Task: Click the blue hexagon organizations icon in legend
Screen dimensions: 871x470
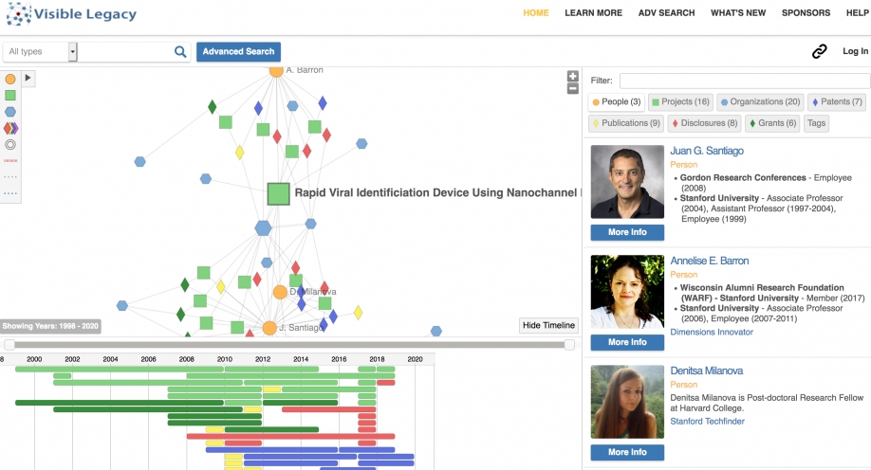Action: [10, 111]
